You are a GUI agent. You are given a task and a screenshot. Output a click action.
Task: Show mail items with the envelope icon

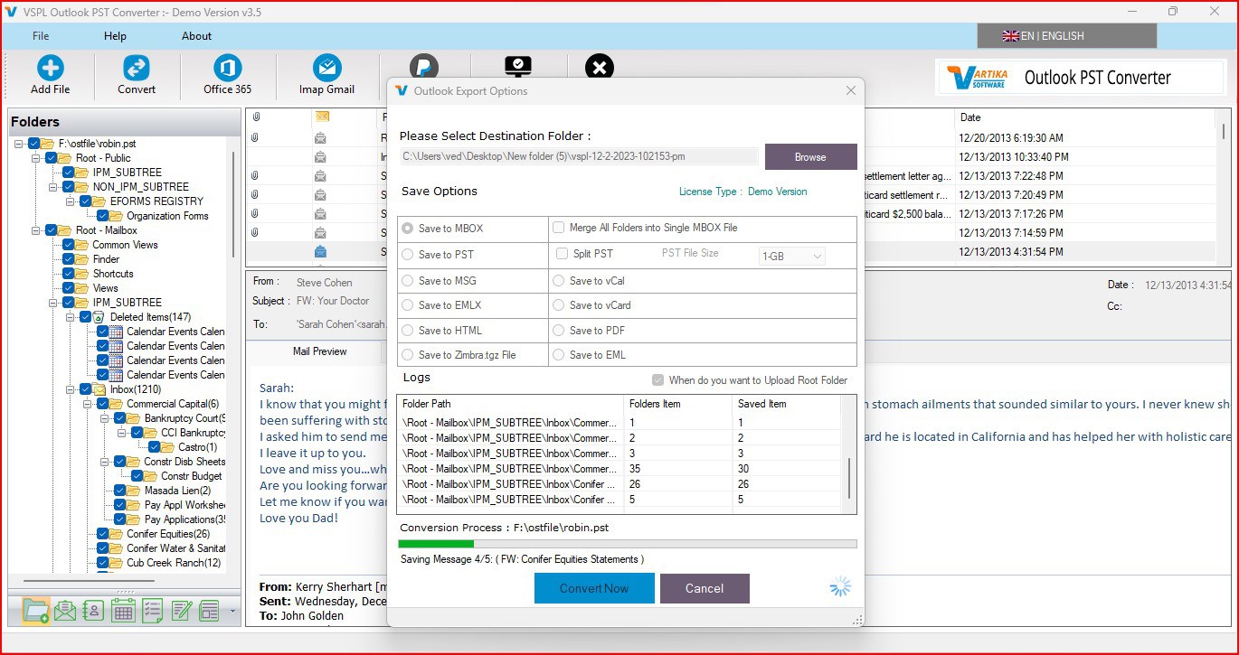coord(64,611)
